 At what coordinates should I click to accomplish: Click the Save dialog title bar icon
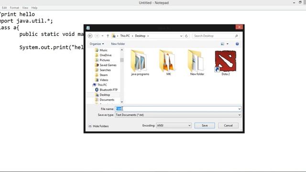coord(88,28)
